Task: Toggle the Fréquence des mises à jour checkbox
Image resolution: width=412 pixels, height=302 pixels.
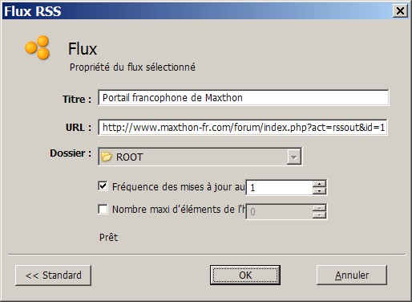Action: (103, 186)
